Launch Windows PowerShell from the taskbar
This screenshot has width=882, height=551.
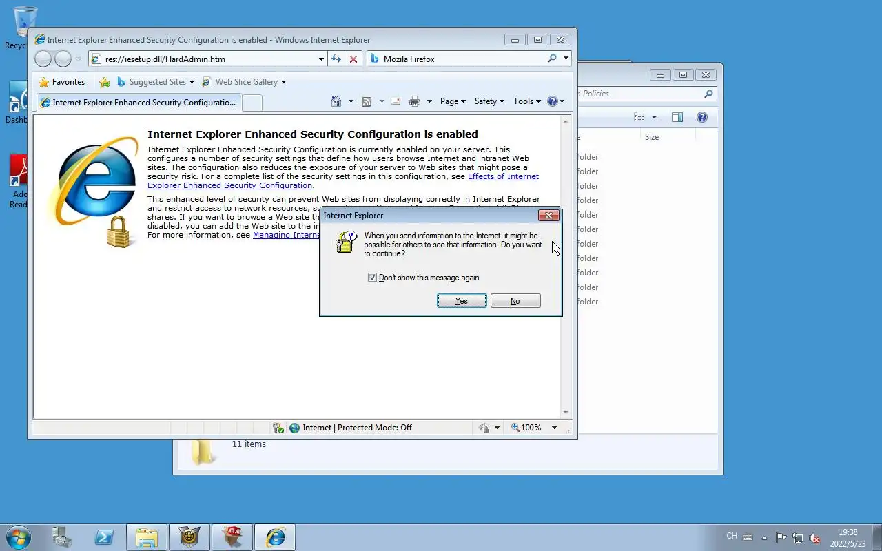[x=105, y=537]
